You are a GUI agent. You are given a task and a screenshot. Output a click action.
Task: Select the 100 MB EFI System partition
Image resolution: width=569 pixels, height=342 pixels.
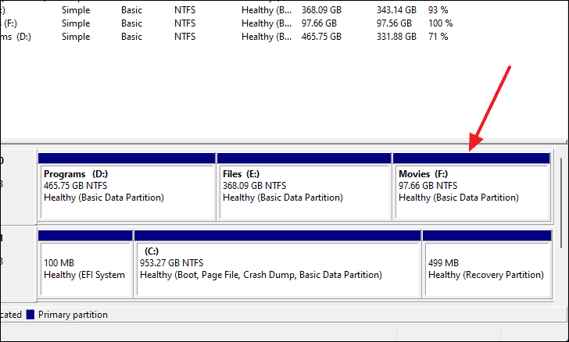[85, 269]
